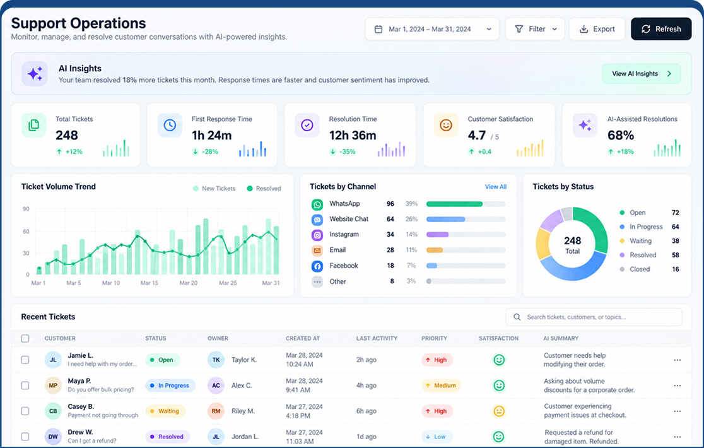Click the WhatsApp channel icon

tap(317, 204)
